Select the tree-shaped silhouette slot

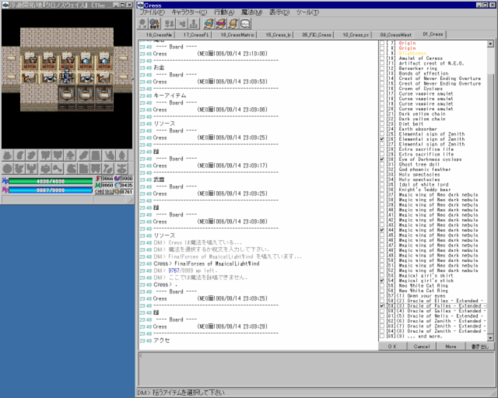71,155
